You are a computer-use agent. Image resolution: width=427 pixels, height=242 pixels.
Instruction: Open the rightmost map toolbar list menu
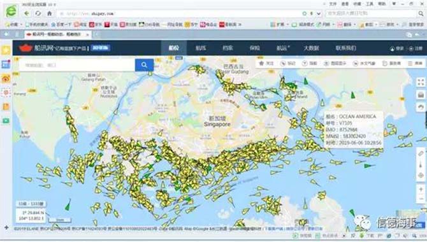tap(416, 63)
